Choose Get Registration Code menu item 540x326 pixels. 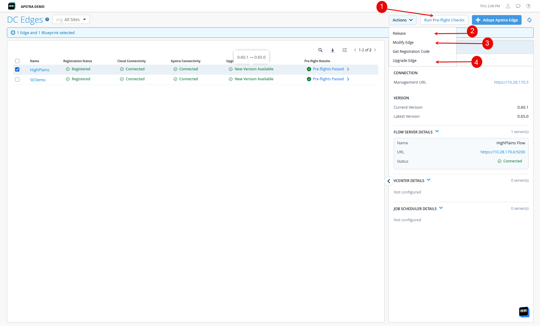pos(411,52)
